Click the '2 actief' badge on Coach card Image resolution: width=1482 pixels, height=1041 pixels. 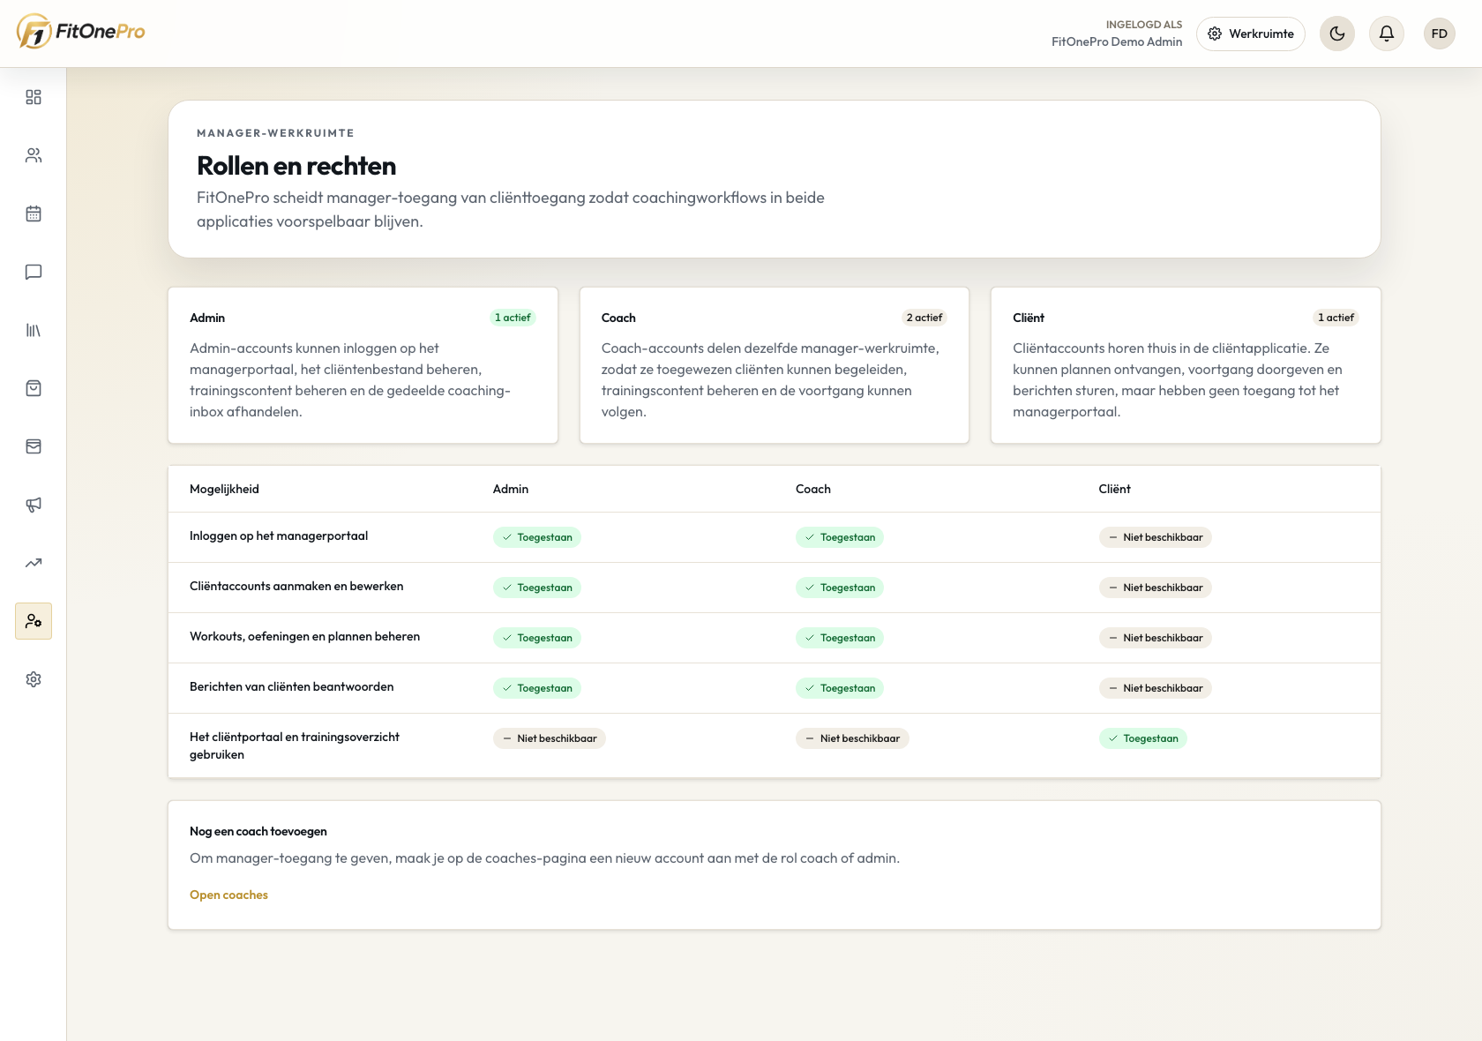(x=924, y=318)
